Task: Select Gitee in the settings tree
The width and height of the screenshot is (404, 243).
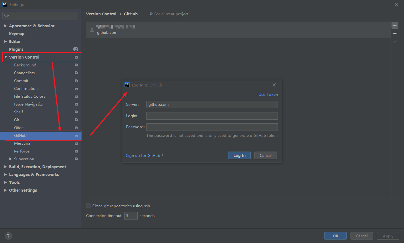Action: click(x=19, y=128)
